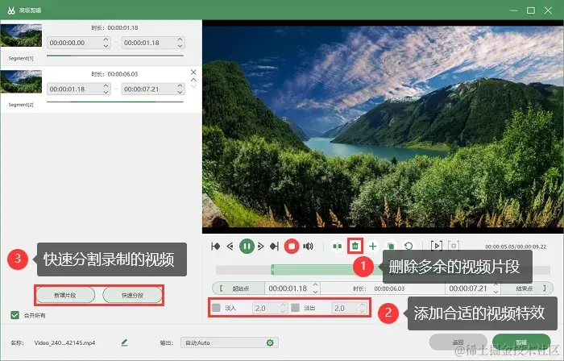The image size is (564, 361).
Task: Open the 自动Auto output dropdown
Action: (230, 342)
